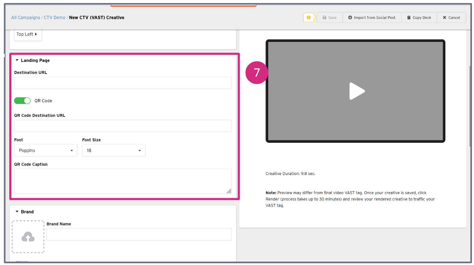
Task: Disable the QR Code toggle
Action: coord(22,101)
